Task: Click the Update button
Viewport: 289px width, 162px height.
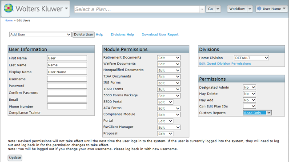Action: 15,158
